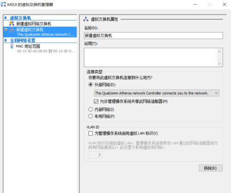Click the description box scroll down arrow

coord(219,64)
